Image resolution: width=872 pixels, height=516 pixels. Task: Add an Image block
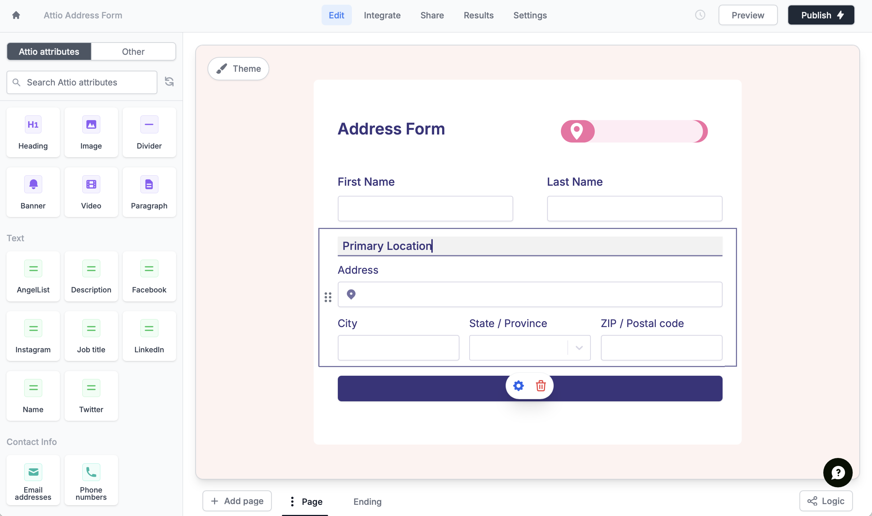[91, 132]
